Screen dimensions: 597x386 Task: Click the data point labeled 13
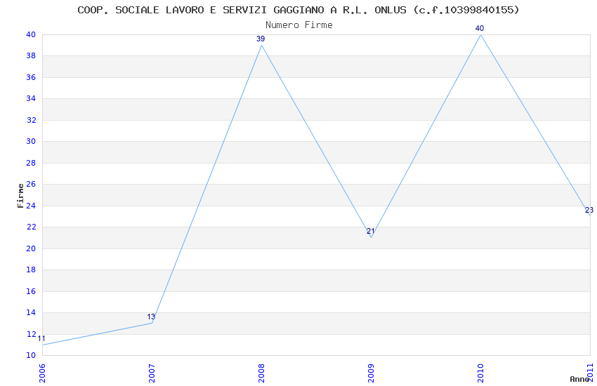pos(151,317)
